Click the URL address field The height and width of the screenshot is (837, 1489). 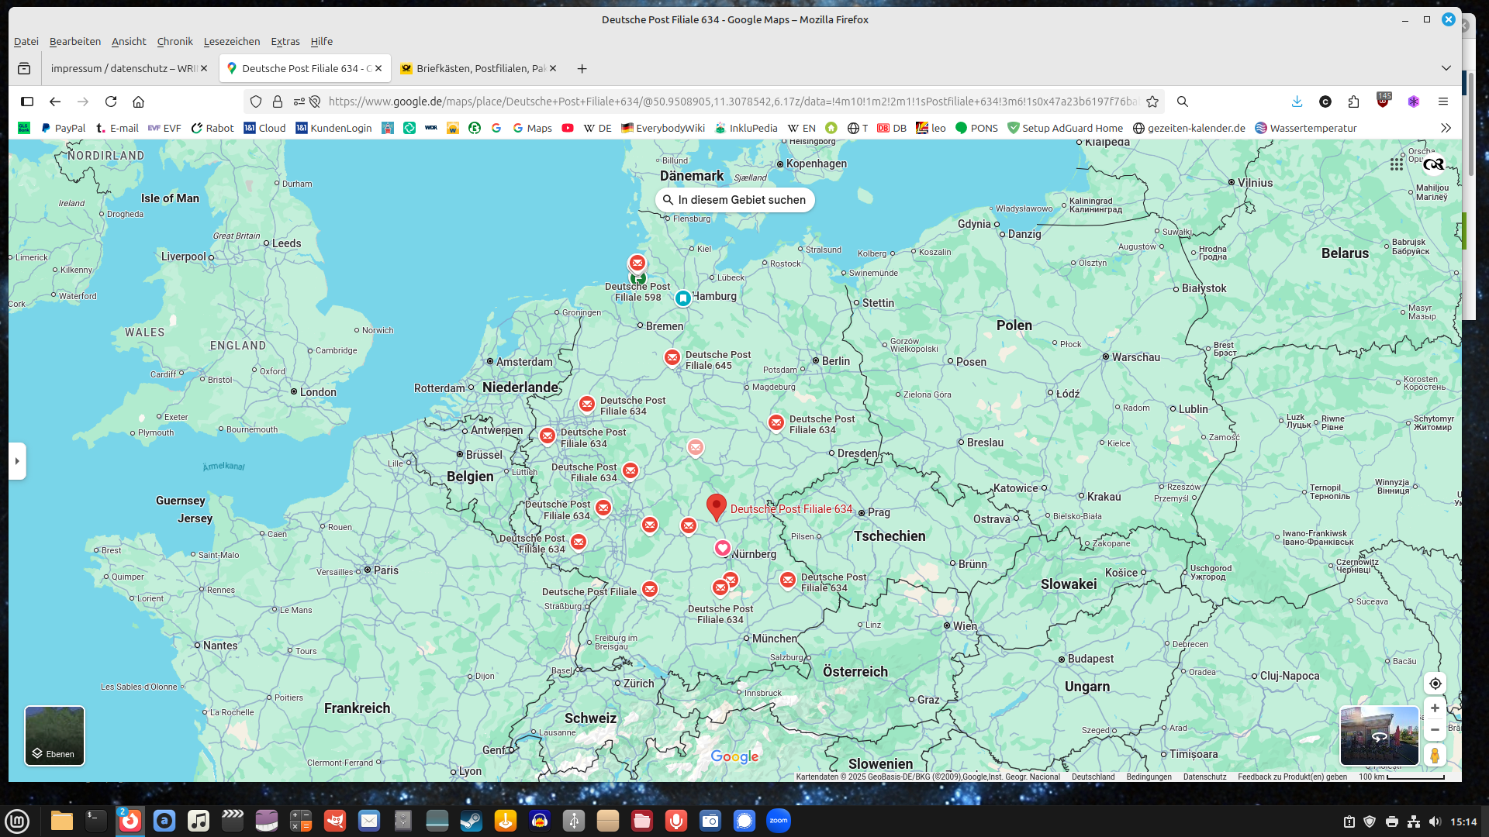[732, 102]
